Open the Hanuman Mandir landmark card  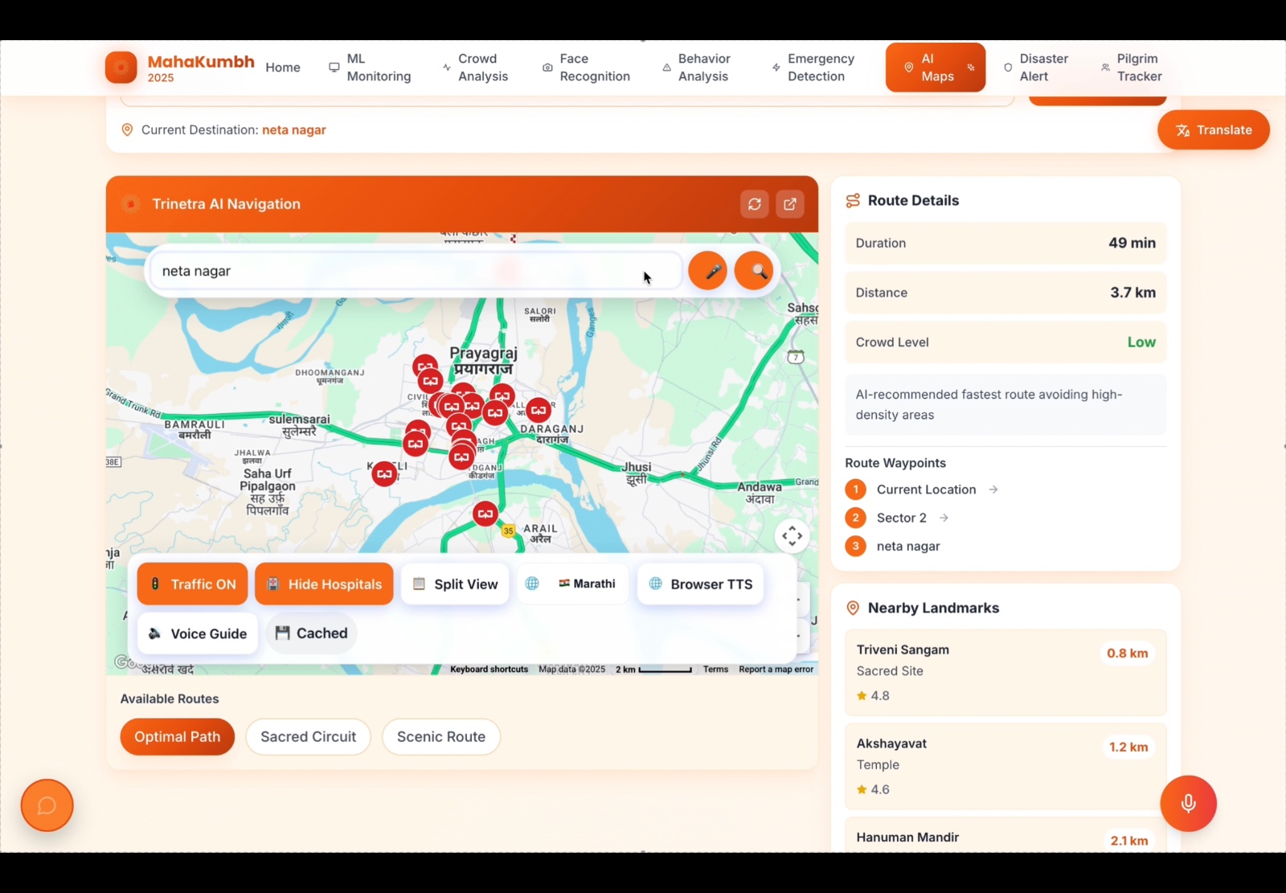1005,835
